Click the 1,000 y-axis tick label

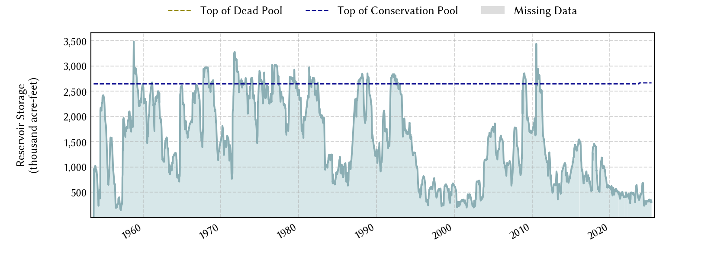click(x=75, y=168)
